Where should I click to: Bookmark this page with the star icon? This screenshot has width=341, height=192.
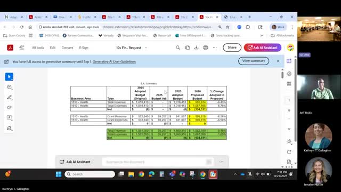pyautogui.click(x=228, y=27)
